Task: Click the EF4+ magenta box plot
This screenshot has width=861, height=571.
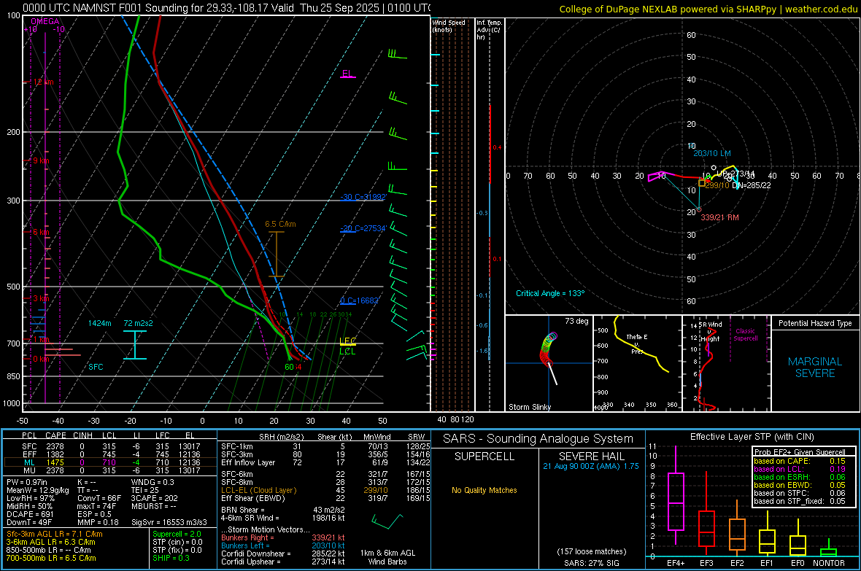Action: pyautogui.click(x=676, y=495)
